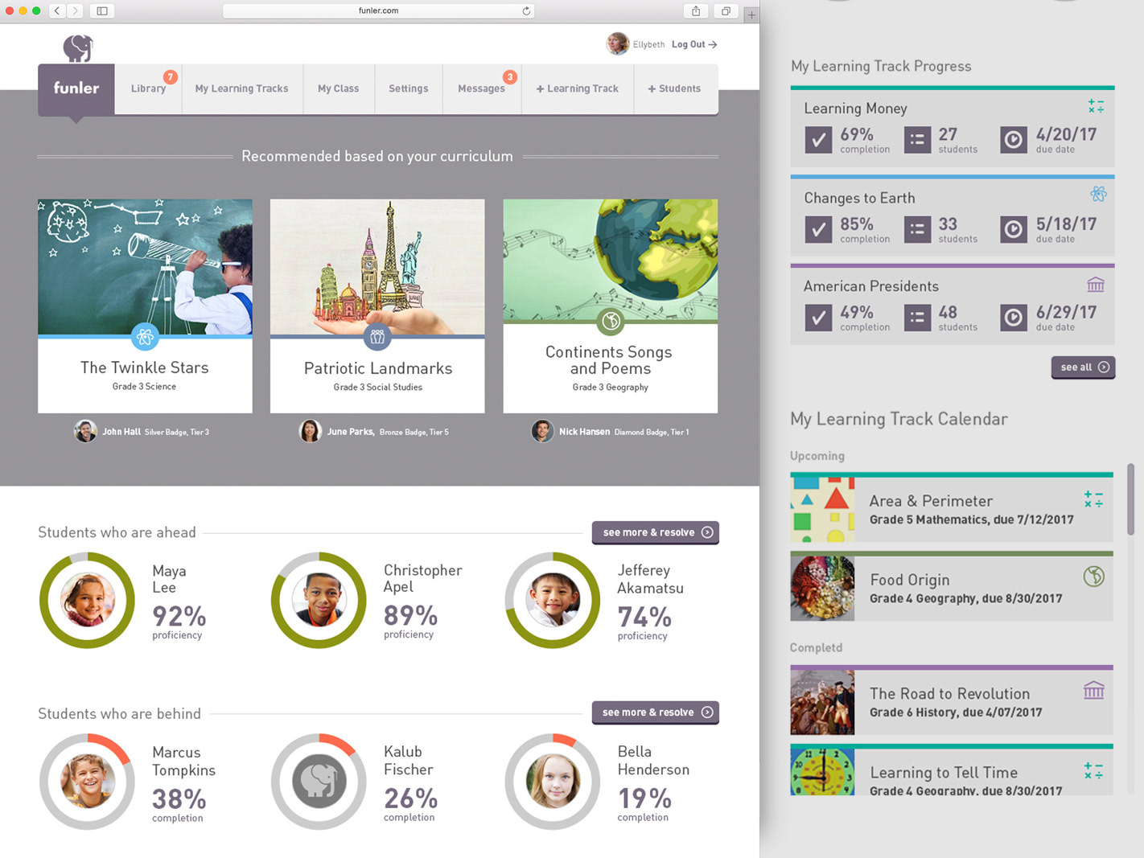Screen dimensions: 1144x858
Task: Click Kalub Fischer's completion ring
Action: 319,782
